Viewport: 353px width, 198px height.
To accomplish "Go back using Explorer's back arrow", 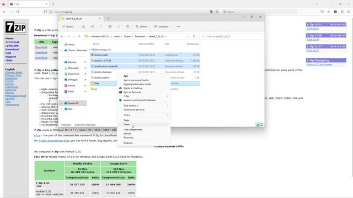I will [62, 36].
